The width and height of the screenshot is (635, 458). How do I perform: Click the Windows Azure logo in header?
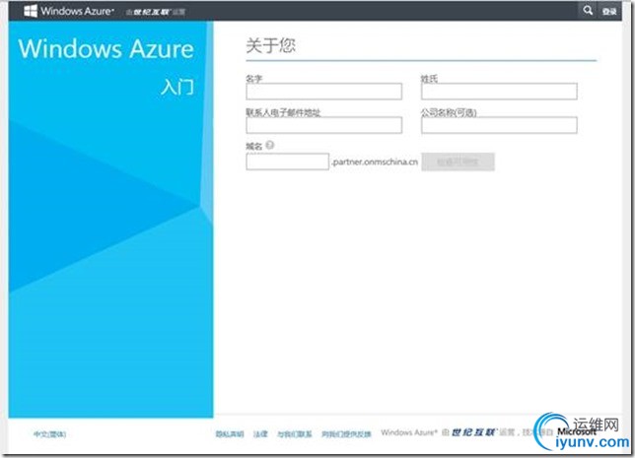point(69,11)
